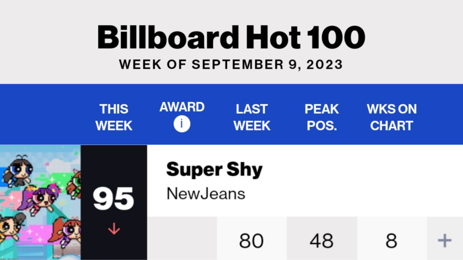Click the weeks on chart value 8

point(391,241)
